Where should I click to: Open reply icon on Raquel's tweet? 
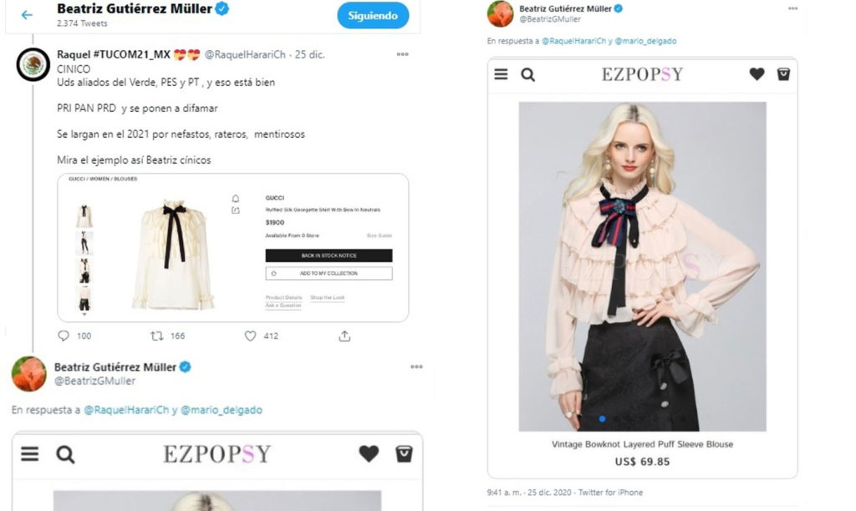64,336
